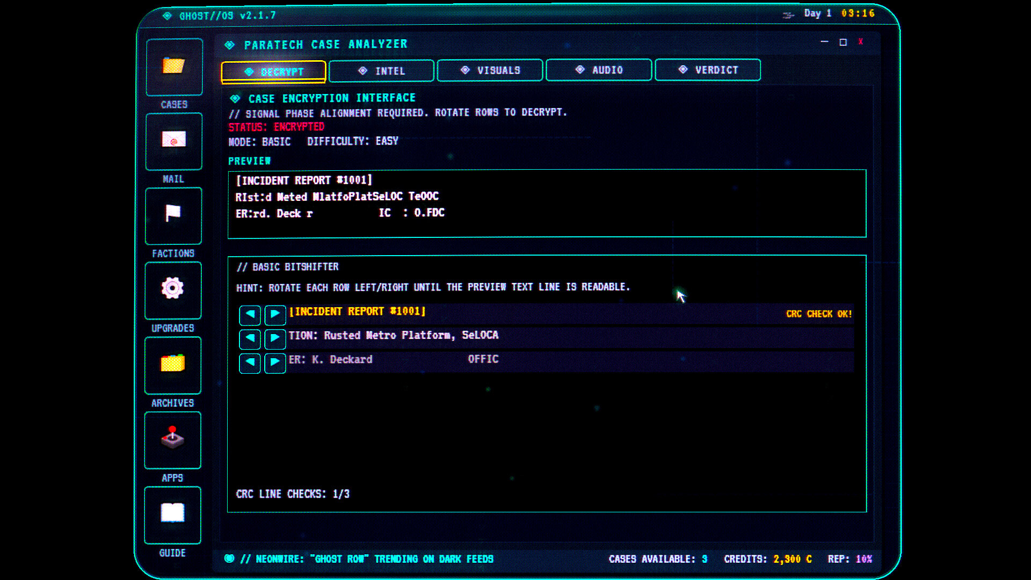Image resolution: width=1031 pixels, height=580 pixels.
Task: Click the Neonwire news ticker icon
Action: pos(229,559)
